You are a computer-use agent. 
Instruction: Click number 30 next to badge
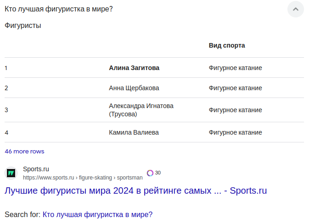click(x=158, y=173)
